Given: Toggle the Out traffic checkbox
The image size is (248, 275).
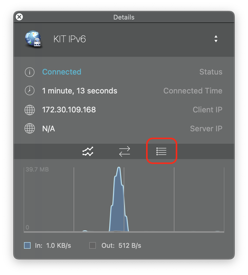Looking at the screenshot, I should 93,245.
